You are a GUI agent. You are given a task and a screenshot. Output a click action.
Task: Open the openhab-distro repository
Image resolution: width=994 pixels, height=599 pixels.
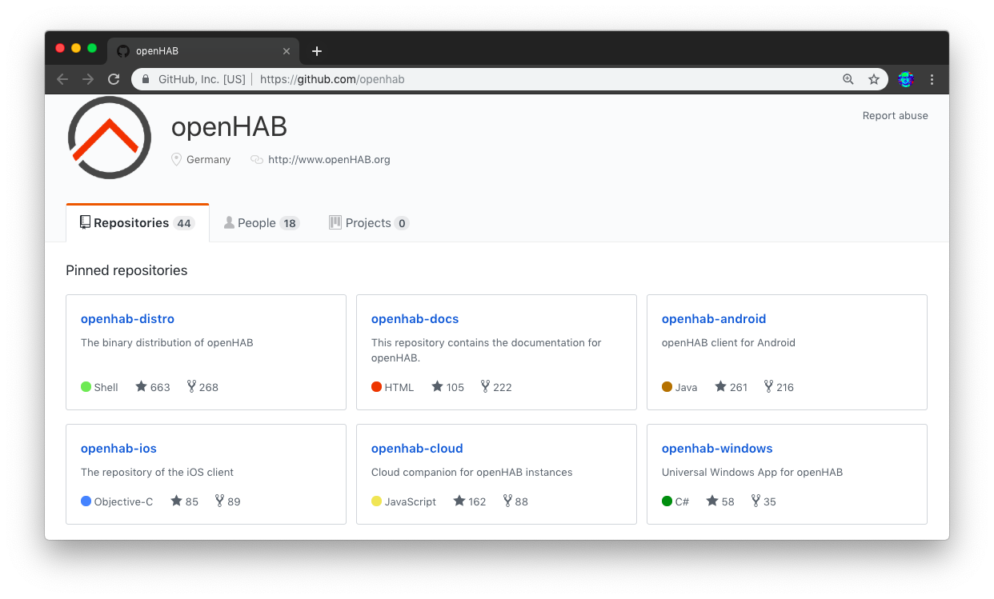(127, 318)
